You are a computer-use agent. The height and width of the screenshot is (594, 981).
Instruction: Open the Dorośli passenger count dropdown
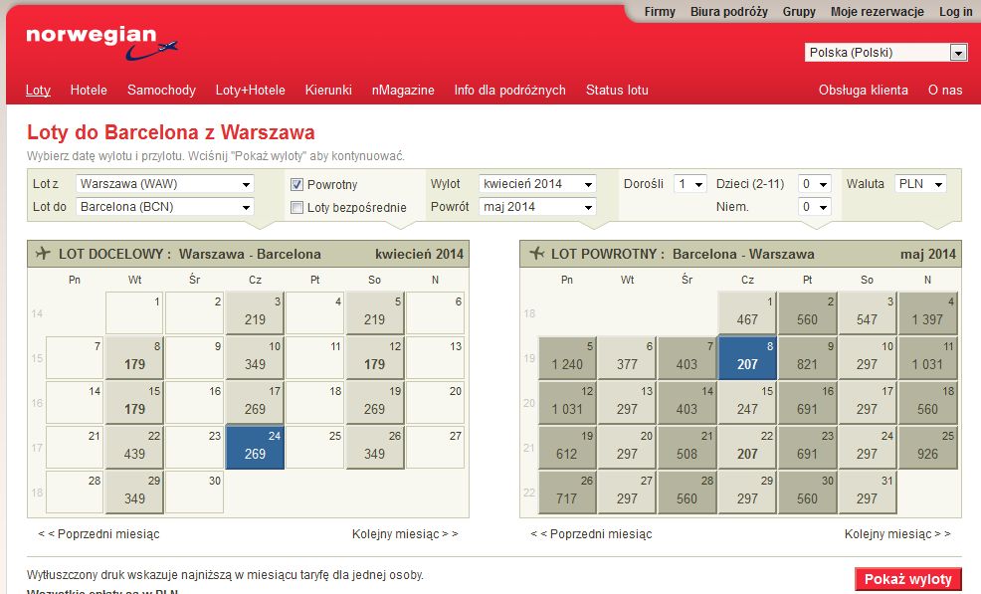[690, 184]
